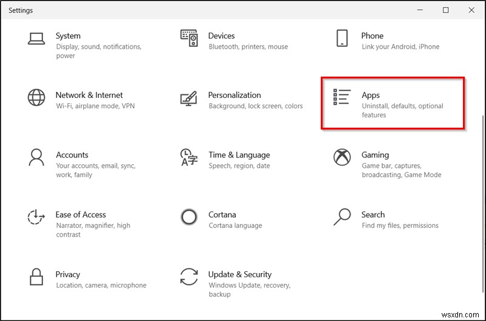486x321 pixels.
Task: Open the Phone category title
Action: pyautogui.click(x=372, y=36)
